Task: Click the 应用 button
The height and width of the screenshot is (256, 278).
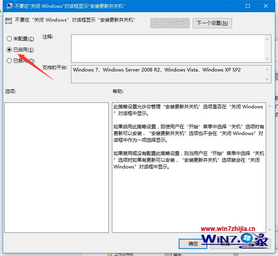Action: [x=256, y=244]
